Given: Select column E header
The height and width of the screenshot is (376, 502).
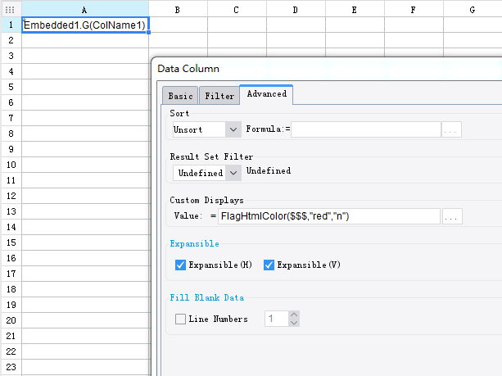Looking at the screenshot, I should point(355,10).
